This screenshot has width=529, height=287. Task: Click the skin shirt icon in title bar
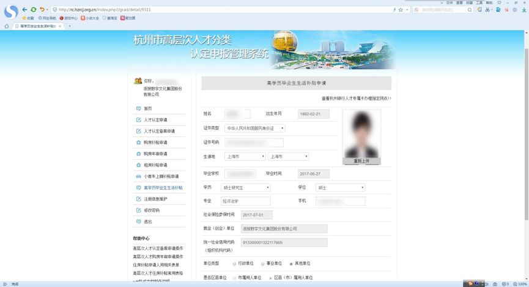(499, 2)
